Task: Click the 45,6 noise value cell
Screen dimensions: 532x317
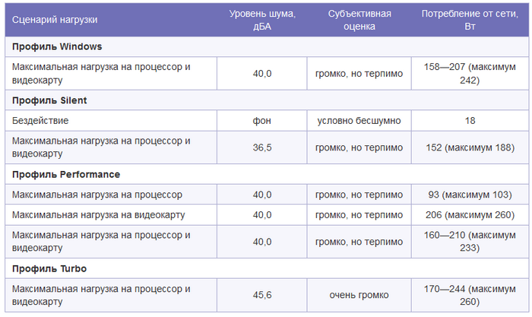Action: tap(262, 295)
